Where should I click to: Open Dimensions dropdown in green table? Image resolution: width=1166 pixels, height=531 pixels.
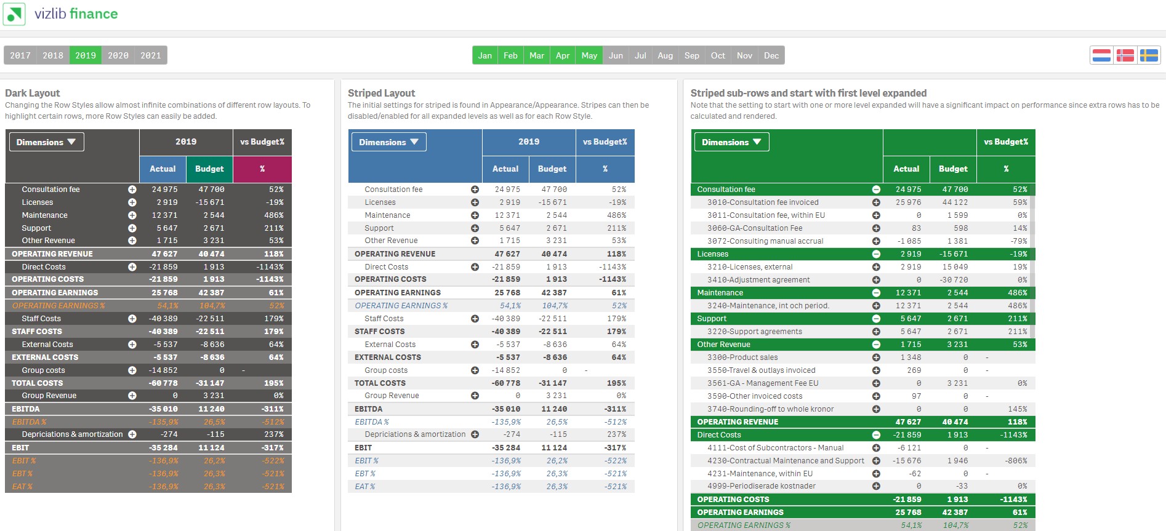pyautogui.click(x=732, y=142)
